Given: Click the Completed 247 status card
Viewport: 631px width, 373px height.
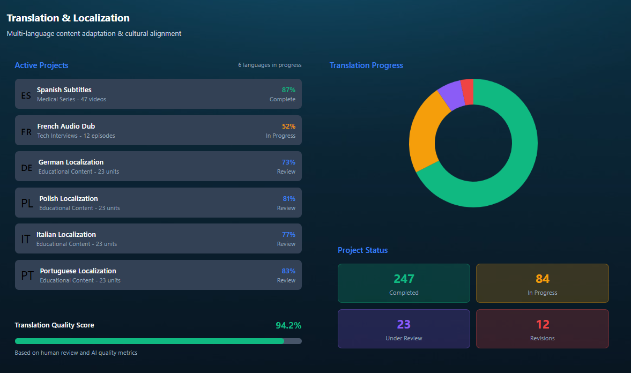Looking at the screenshot, I should pos(404,284).
